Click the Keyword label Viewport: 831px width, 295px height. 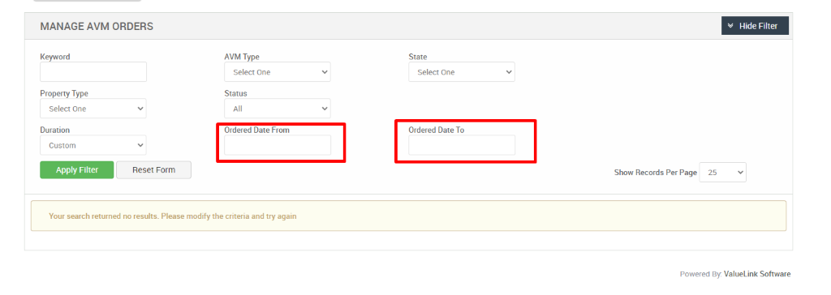[x=55, y=57]
